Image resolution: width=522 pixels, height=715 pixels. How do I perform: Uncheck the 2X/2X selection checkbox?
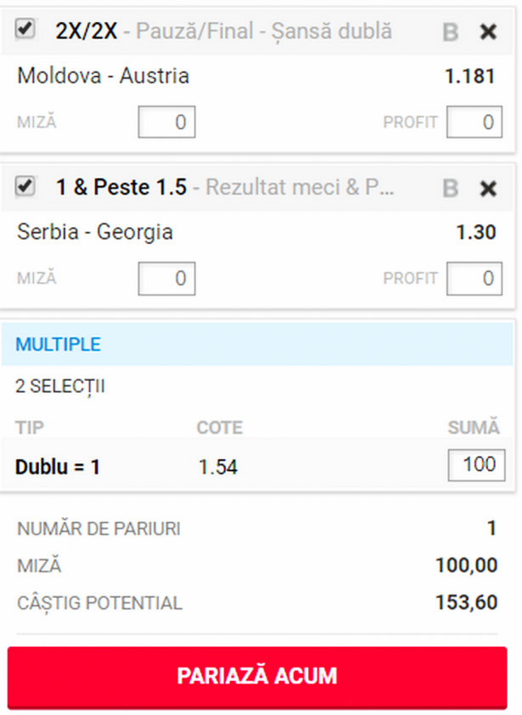[x=25, y=30]
